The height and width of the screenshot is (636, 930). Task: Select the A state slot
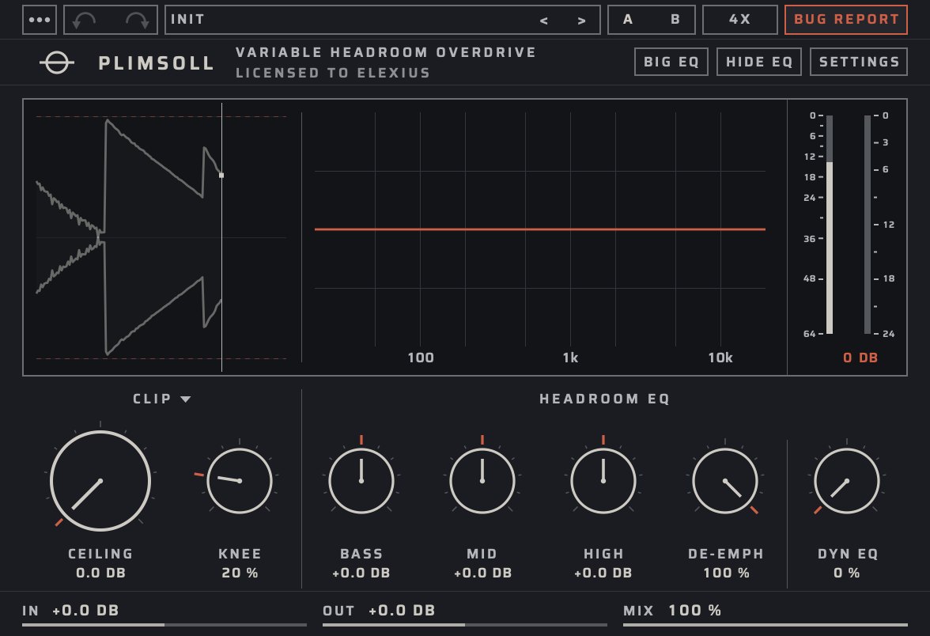pos(628,20)
